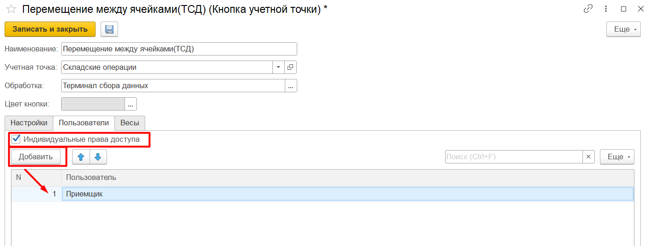Open the table's Еще menu near search
The image size is (650, 246).
coord(617,157)
